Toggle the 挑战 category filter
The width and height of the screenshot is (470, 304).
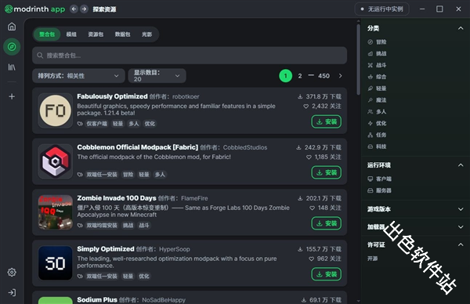pyautogui.click(x=377, y=53)
